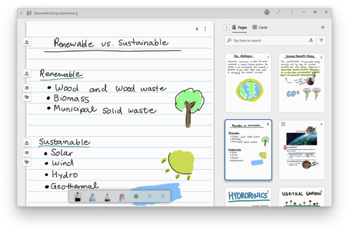Pick the black pen tool
The width and height of the screenshot is (349, 232).
pos(78,197)
